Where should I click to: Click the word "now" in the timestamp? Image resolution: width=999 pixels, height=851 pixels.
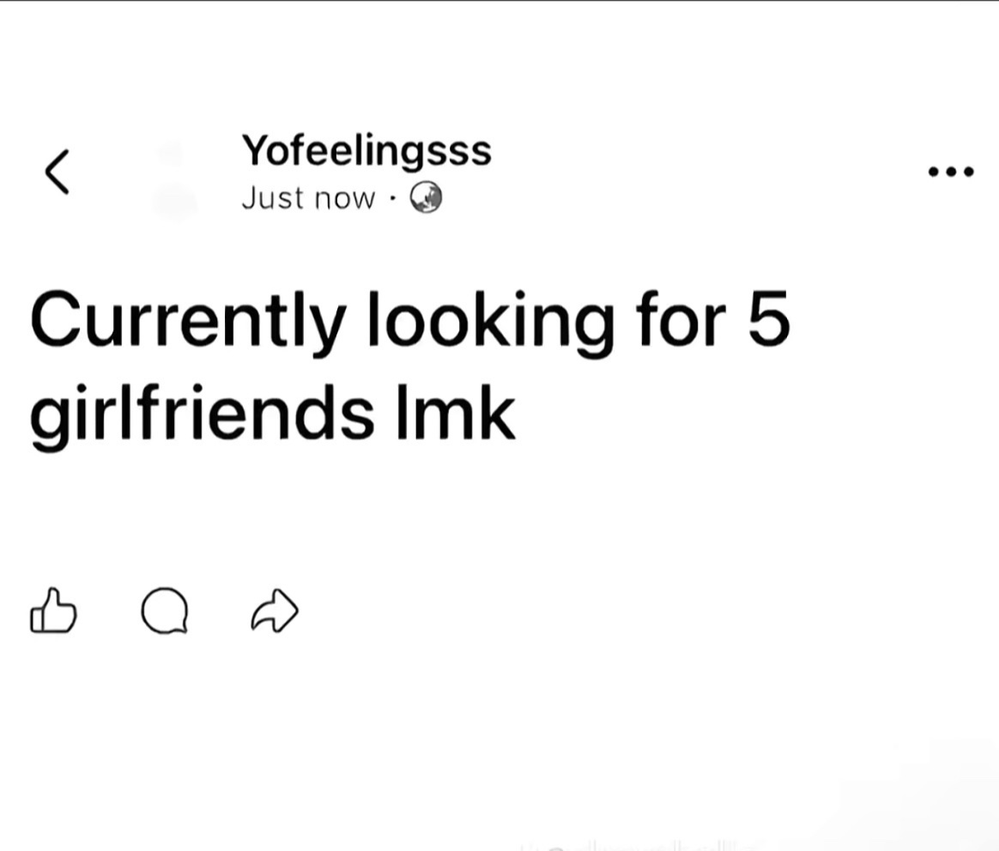[345, 199]
